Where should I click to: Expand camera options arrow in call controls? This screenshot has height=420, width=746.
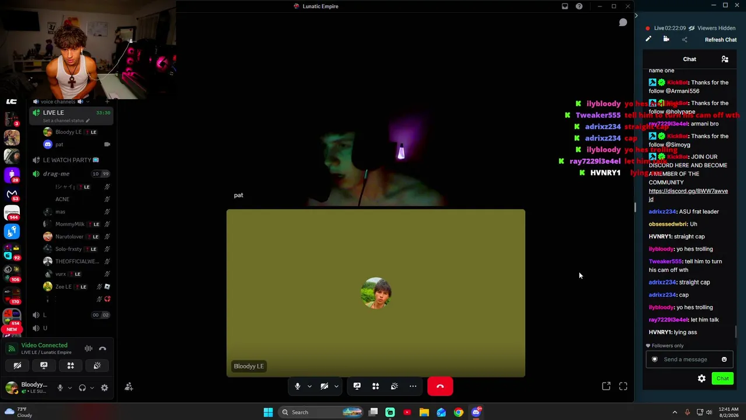click(x=336, y=386)
